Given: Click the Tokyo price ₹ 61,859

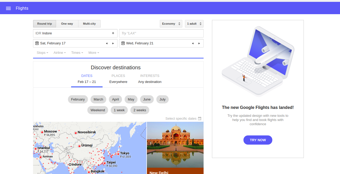Looking at the screenshot, I should (126, 157).
